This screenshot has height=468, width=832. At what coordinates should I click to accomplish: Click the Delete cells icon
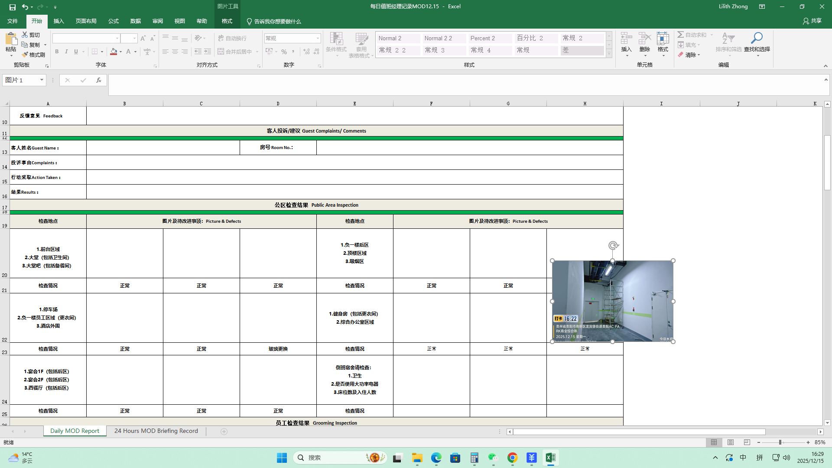(x=644, y=38)
